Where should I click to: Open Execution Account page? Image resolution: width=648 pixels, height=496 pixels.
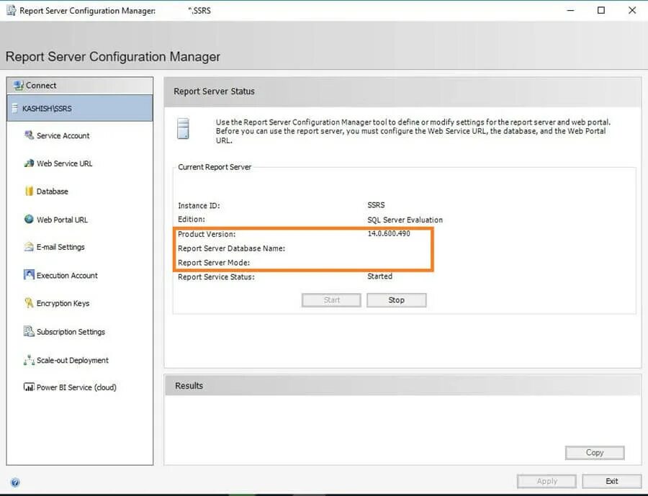(x=67, y=276)
